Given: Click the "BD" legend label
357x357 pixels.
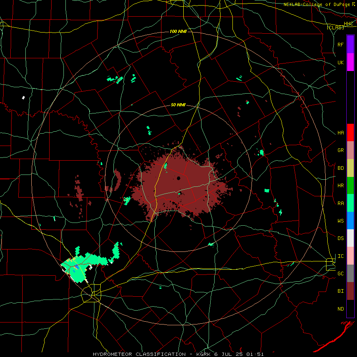Looking at the screenshot, I should (x=341, y=168).
